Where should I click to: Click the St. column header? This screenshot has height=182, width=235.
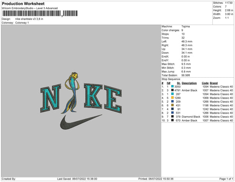[x=179, y=83]
